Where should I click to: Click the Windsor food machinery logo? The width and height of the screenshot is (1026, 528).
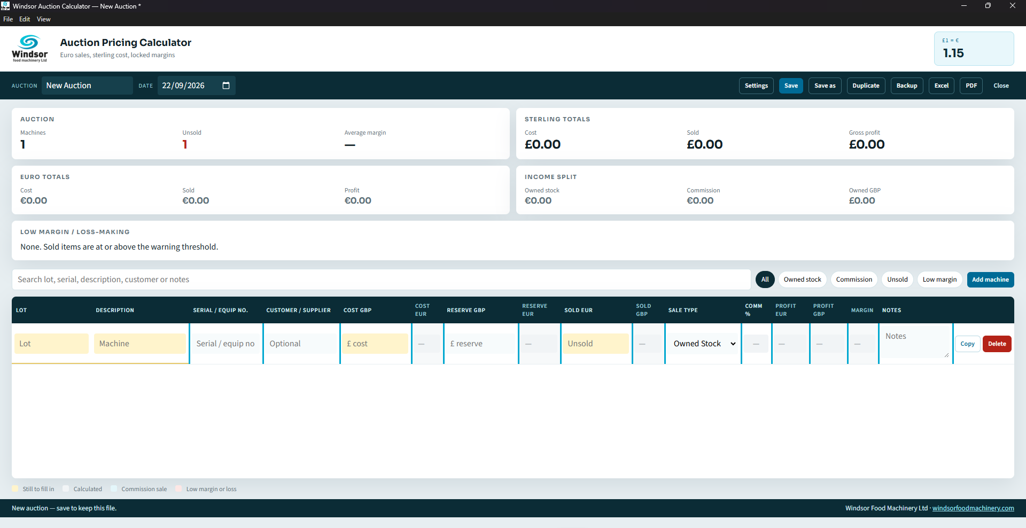[30, 49]
